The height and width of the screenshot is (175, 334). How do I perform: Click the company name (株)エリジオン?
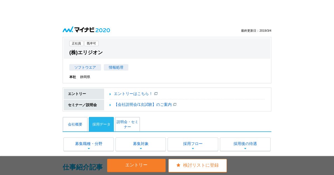click(x=86, y=52)
